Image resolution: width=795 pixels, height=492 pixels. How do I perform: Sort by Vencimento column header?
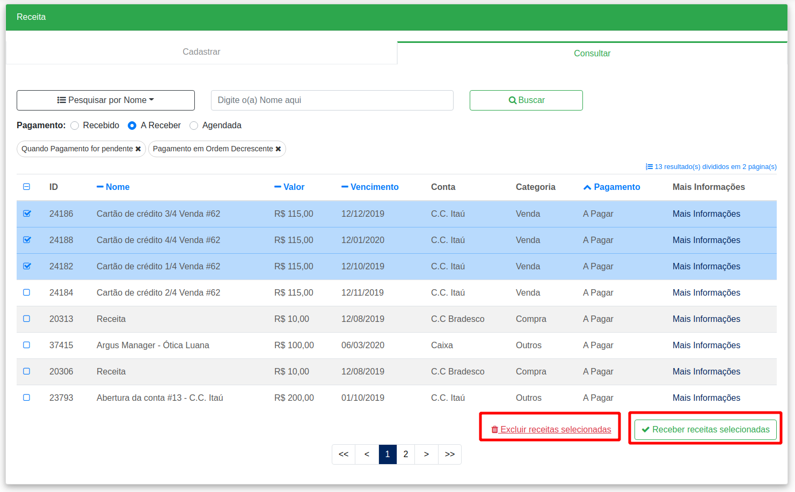pos(370,187)
